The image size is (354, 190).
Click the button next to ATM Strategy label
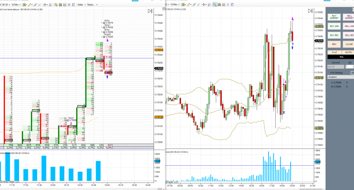click(352, 72)
